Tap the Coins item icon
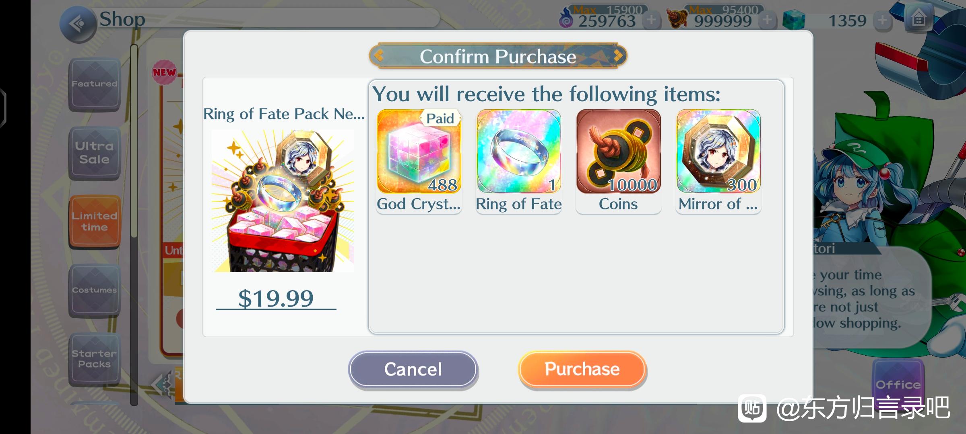Screen dimensions: 966x434 pos(618,151)
